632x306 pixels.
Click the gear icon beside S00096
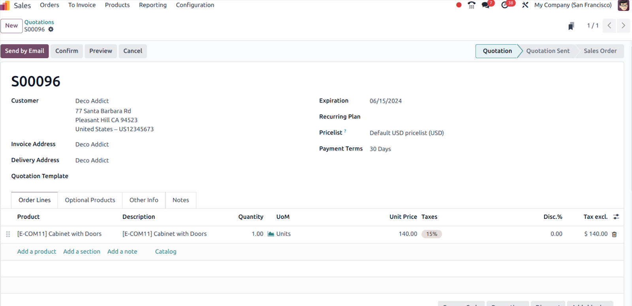coord(51,29)
